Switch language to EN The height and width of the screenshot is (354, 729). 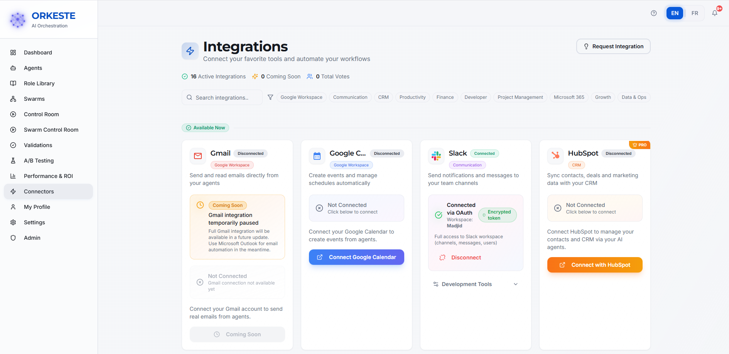point(675,13)
